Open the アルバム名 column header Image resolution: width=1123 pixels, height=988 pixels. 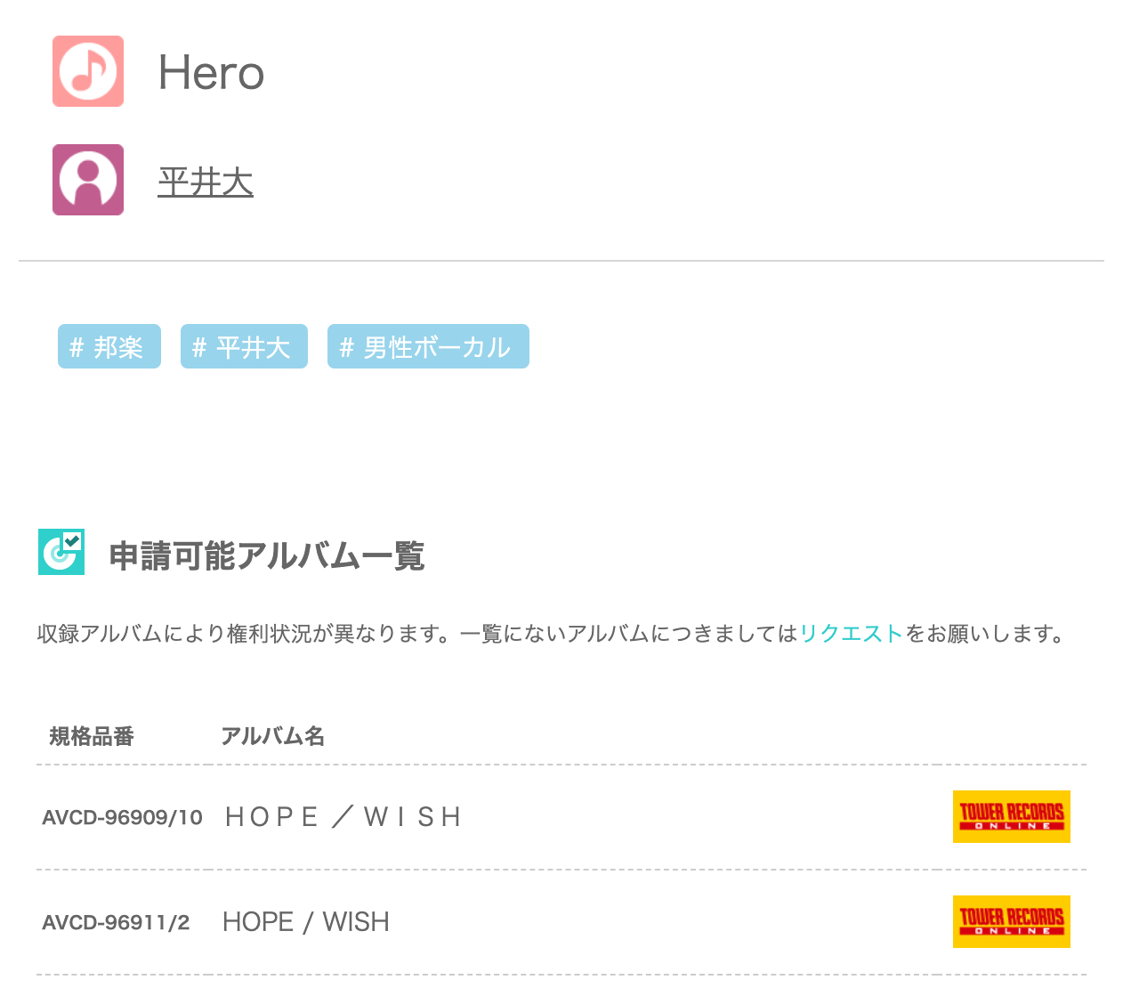(x=273, y=736)
